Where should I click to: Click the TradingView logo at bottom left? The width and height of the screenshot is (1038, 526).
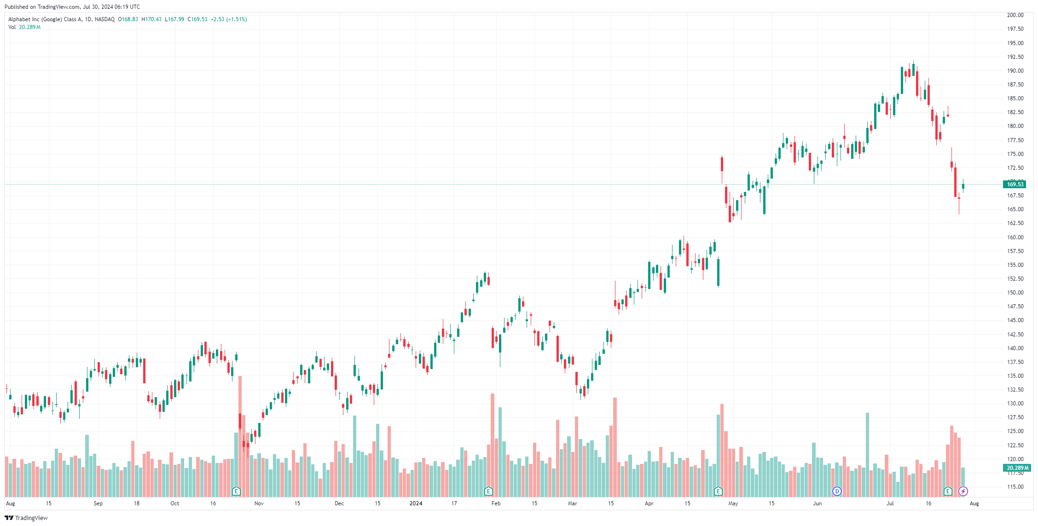26,518
